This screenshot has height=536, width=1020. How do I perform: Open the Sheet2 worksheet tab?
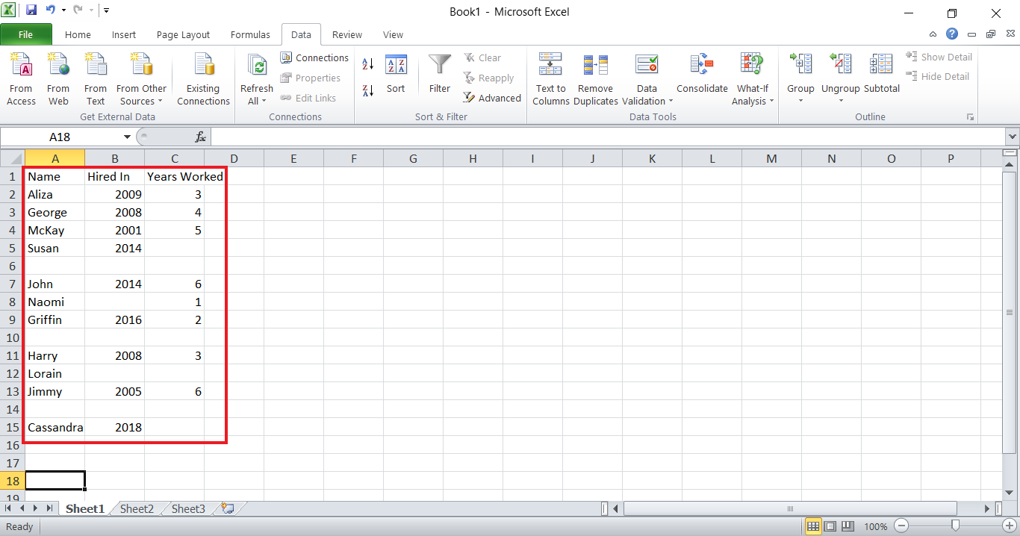point(136,508)
